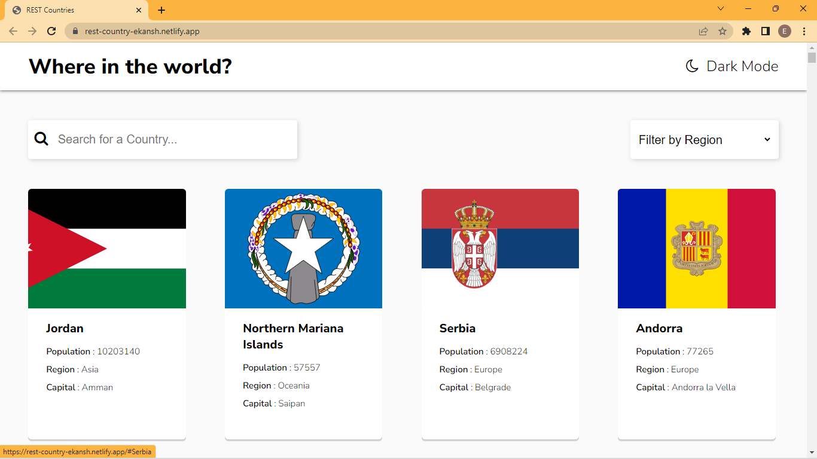817x459 pixels.
Task: Select the REST Countries browser tab
Action: point(72,10)
